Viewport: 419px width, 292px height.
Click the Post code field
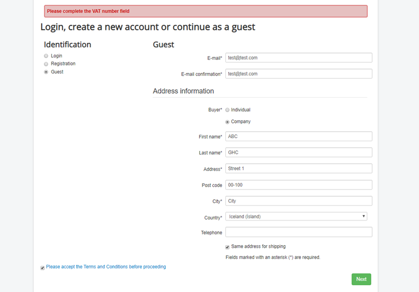tap(299, 185)
